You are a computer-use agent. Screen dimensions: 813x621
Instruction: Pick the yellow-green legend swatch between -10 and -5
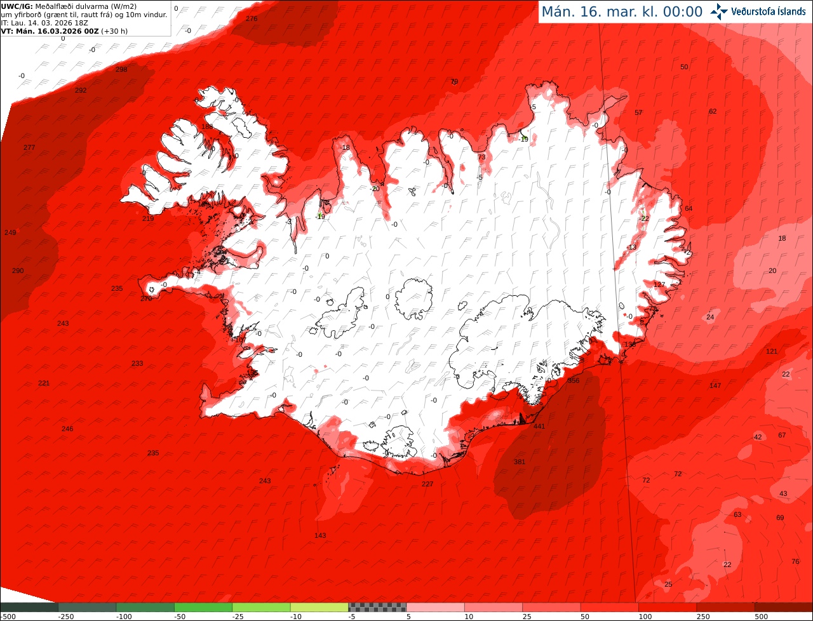click(x=319, y=607)
